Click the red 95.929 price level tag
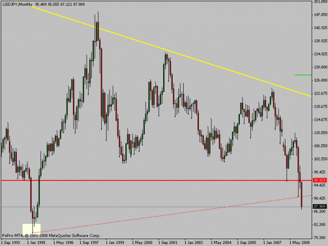 [320, 180]
